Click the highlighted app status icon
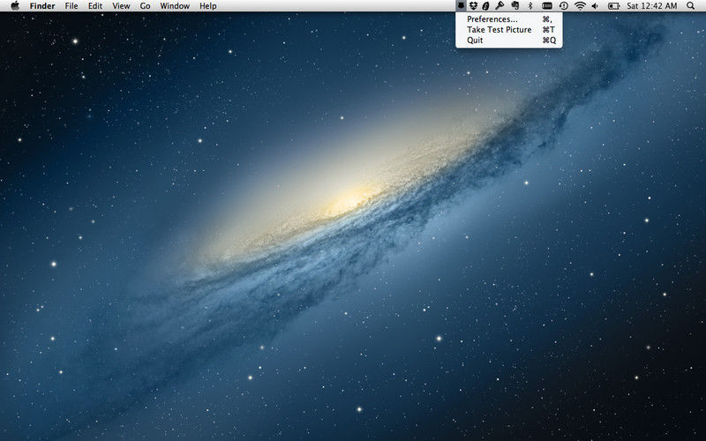The width and height of the screenshot is (706, 441). click(x=461, y=6)
